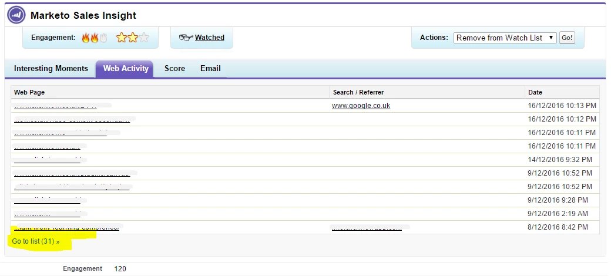Viewport: 611px width, 276px height.
Task: Open web page link dated 8/12/2016 8:42 PM
Action: click(66, 227)
